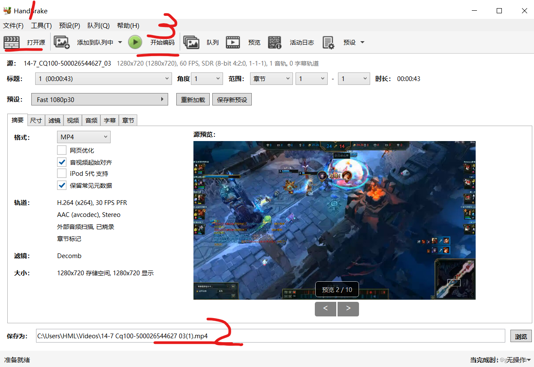Click the Activity Log icon
Screen dimensions: 534x367
tap(275, 42)
